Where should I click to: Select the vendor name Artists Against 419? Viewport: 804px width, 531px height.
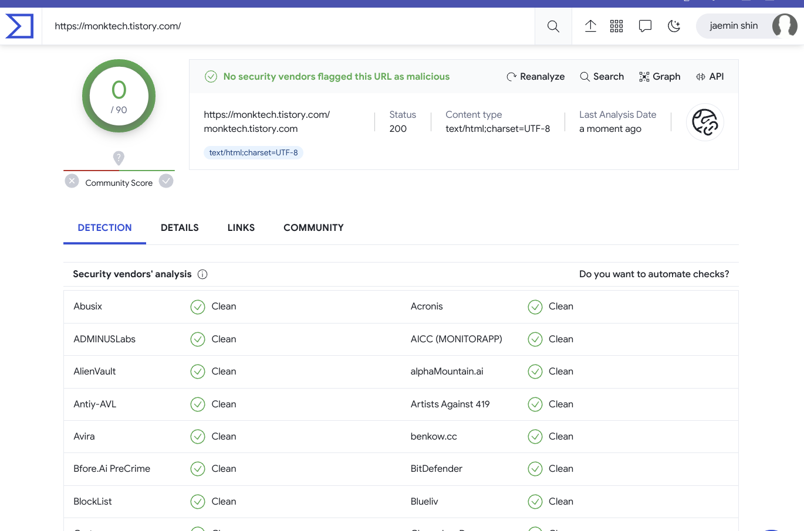click(450, 404)
